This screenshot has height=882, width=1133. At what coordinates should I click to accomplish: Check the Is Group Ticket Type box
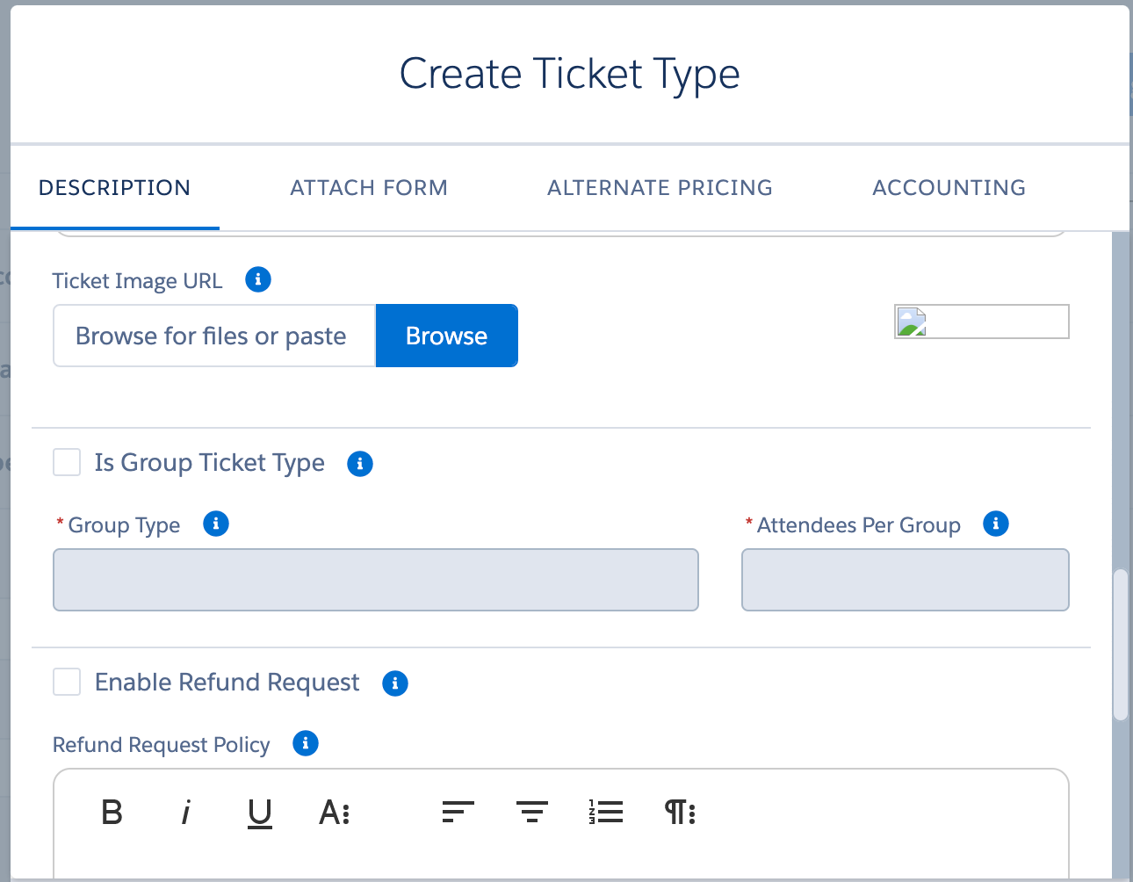pos(67,462)
